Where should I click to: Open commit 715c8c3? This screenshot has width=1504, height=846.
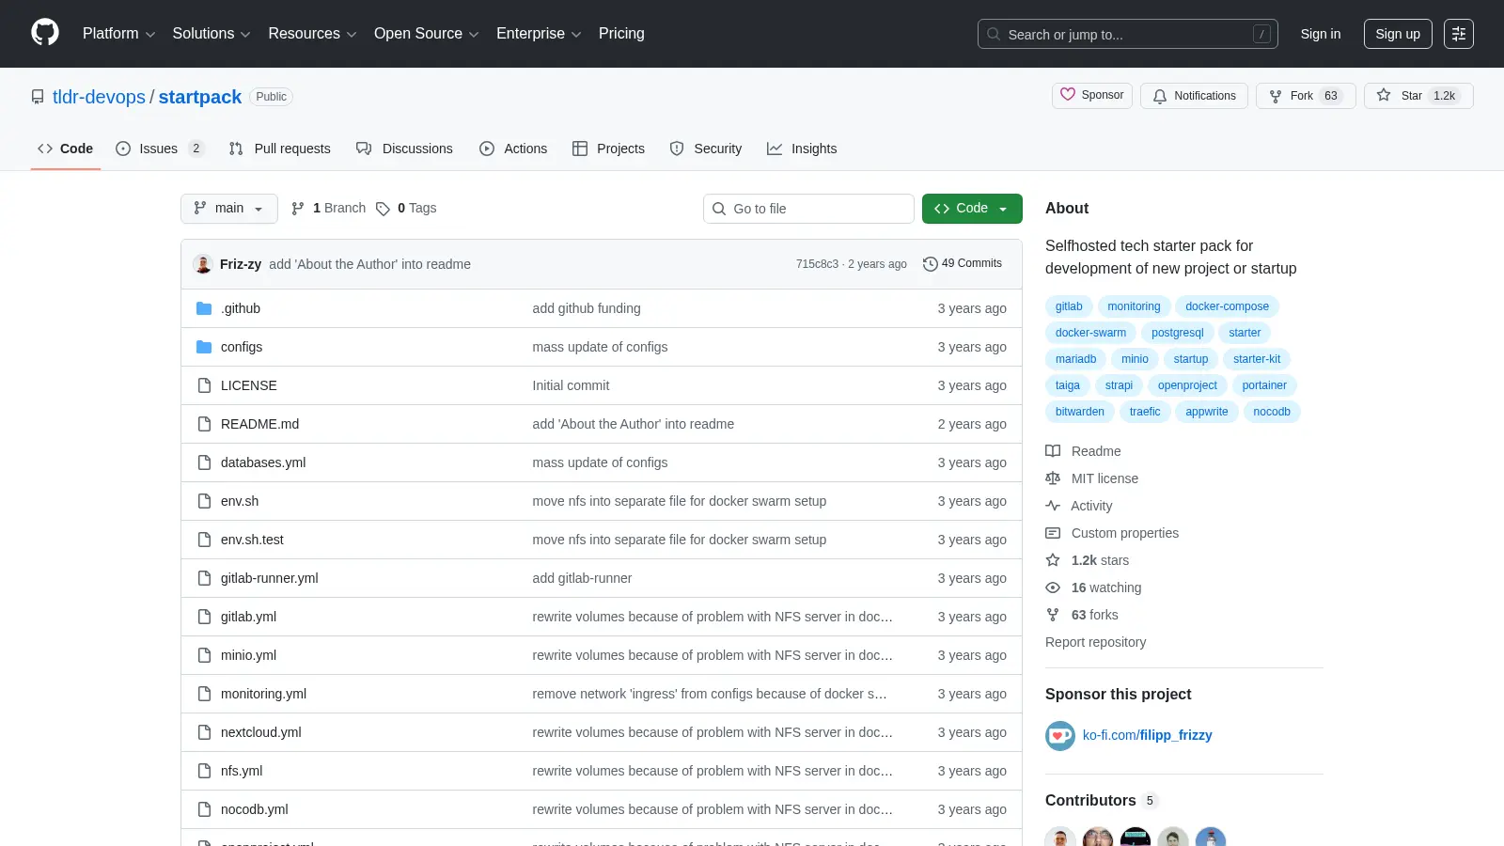tap(817, 264)
